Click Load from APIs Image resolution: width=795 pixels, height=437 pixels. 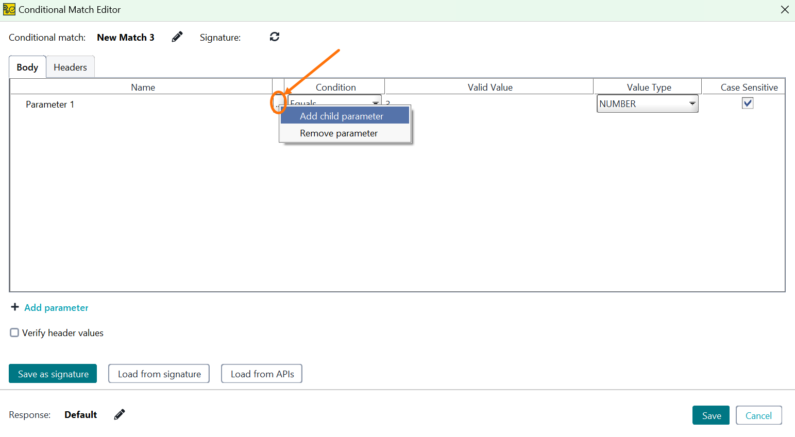pos(261,374)
